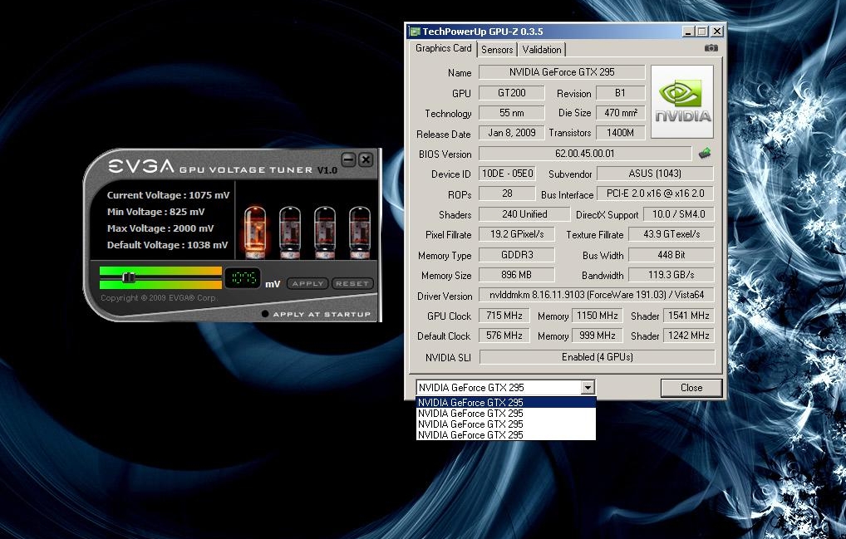
Task: Minimize the EVGA Voltage Tuner window
Action: [x=348, y=159]
